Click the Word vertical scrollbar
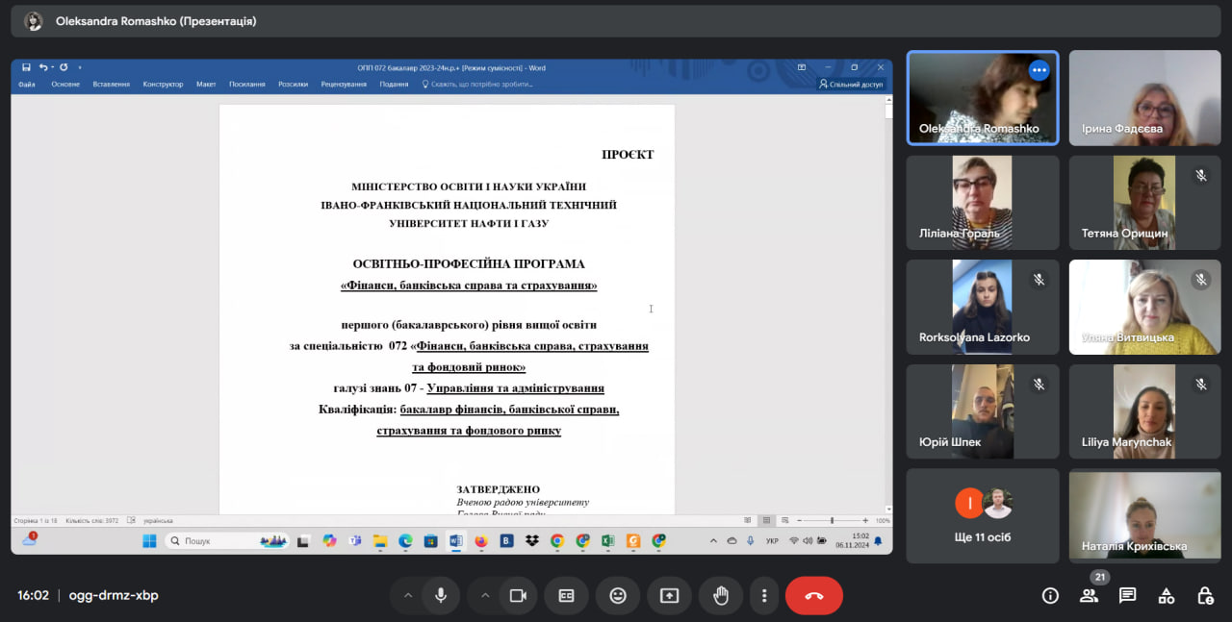Viewport: 1232px width, 622px height. pyautogui.click(x=888, y=303)
